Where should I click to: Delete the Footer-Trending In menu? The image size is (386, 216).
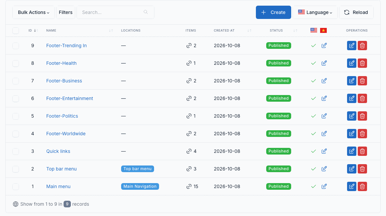(x=362, y=46)
